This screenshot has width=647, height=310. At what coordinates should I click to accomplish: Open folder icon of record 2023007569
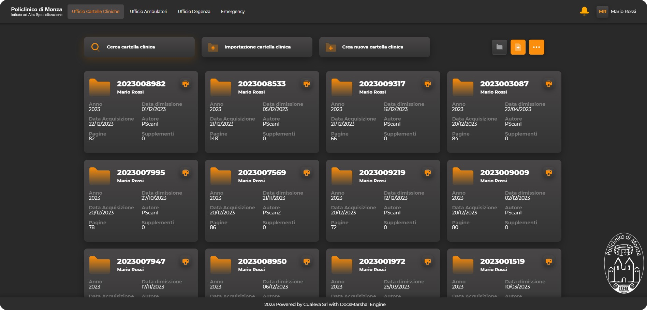coord(221,176)
